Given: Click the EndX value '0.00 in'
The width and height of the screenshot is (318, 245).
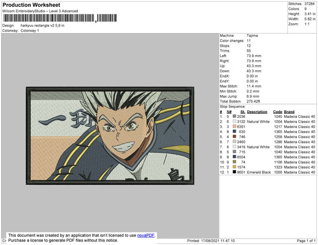Looking at the screenshot, I should point(252,76).
